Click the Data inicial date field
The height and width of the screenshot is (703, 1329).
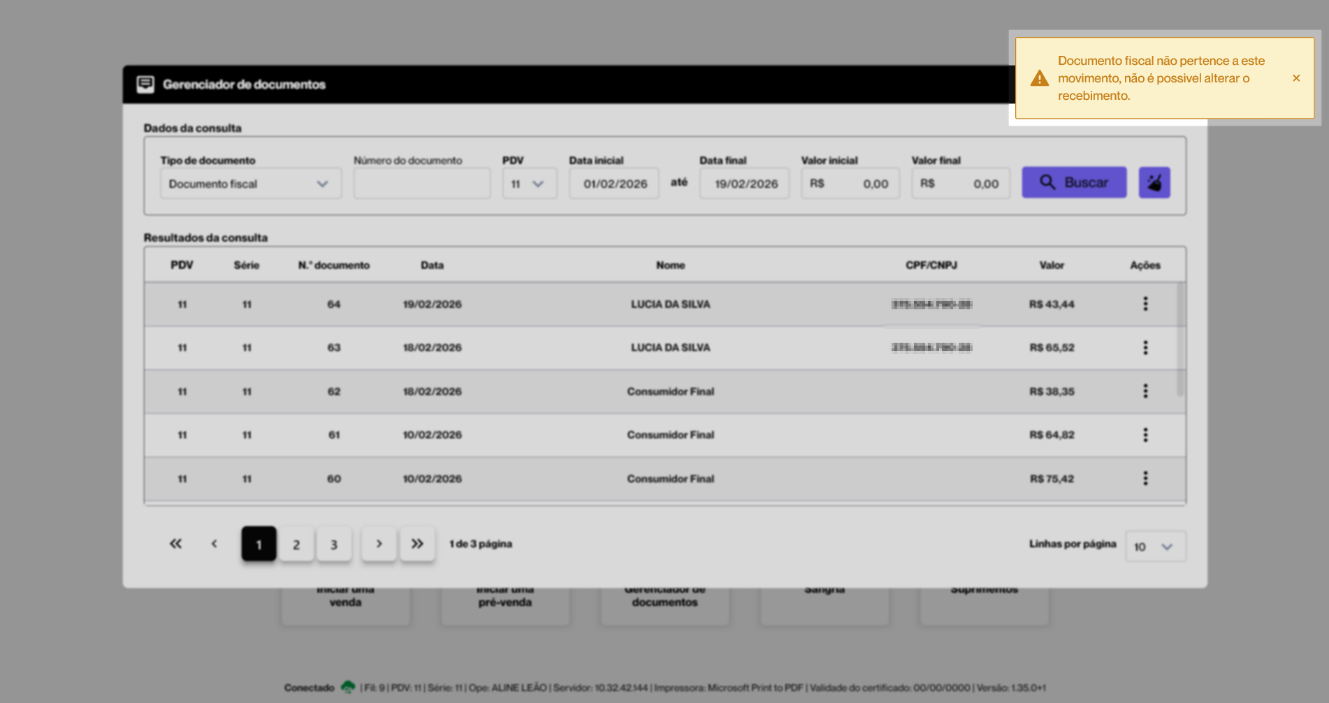[614, 184]
